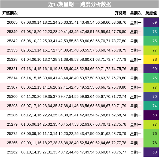The image size is (159, 157).
Task: Click the 开奖号 column header
Action: (121, 13)
